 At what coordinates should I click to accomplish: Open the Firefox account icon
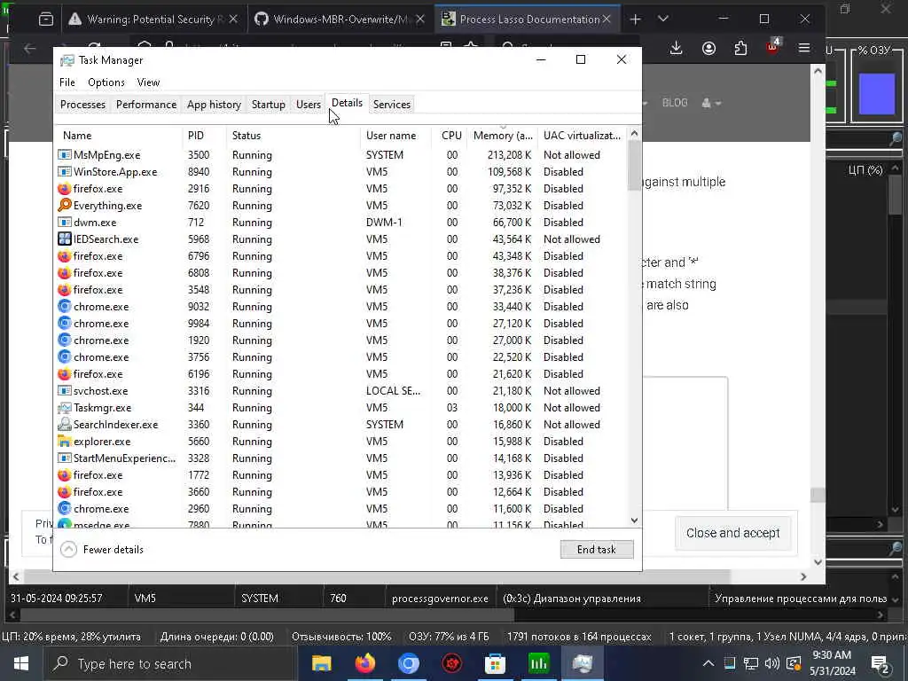pyautogui.click(x=708, y=48)
